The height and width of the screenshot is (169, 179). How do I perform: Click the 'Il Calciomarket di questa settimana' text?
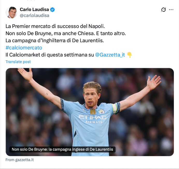pos(50,55)
